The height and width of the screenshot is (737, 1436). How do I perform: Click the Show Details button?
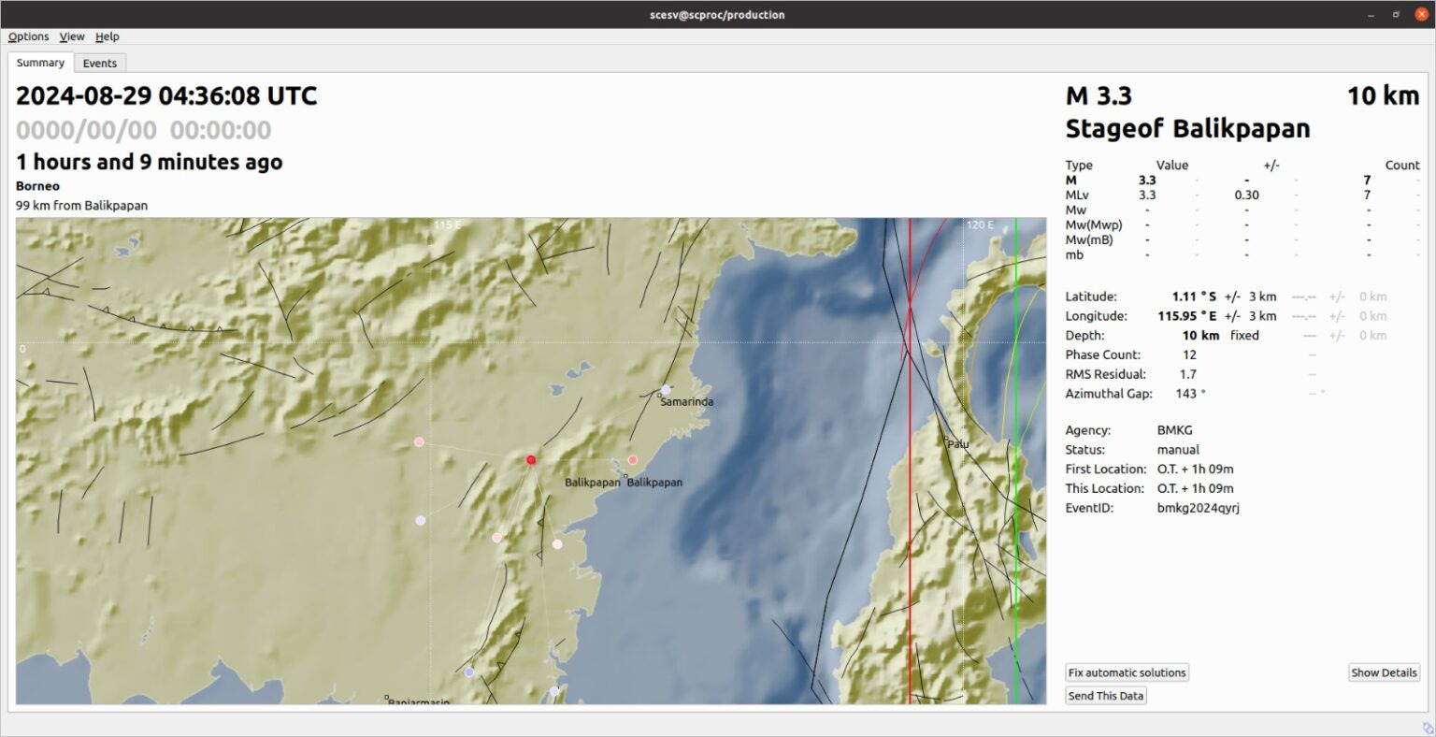tap(1384, 672)
